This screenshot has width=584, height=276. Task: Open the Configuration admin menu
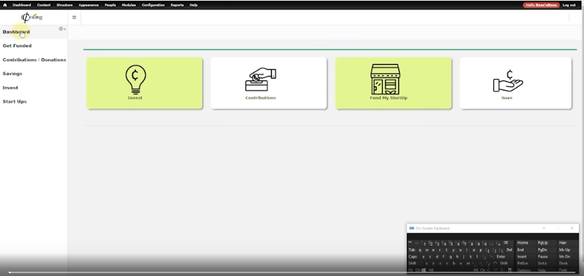click(x=153, y=5)
